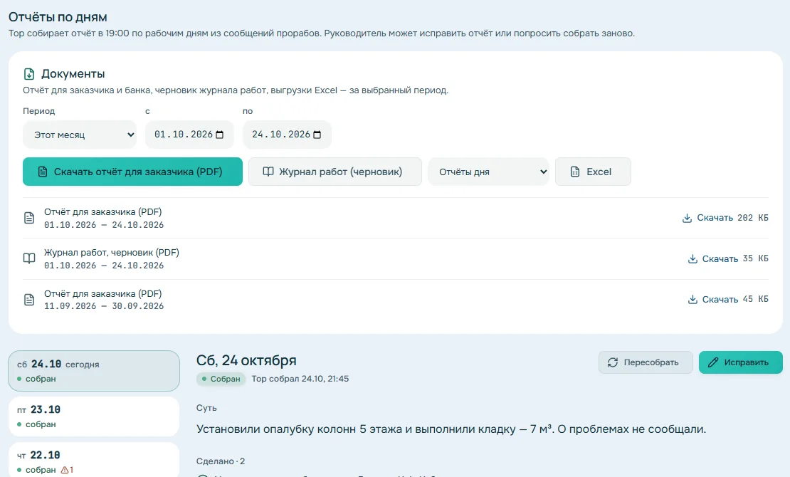Click download arrow icon beside 35 КБ

(x=692, y=258)
